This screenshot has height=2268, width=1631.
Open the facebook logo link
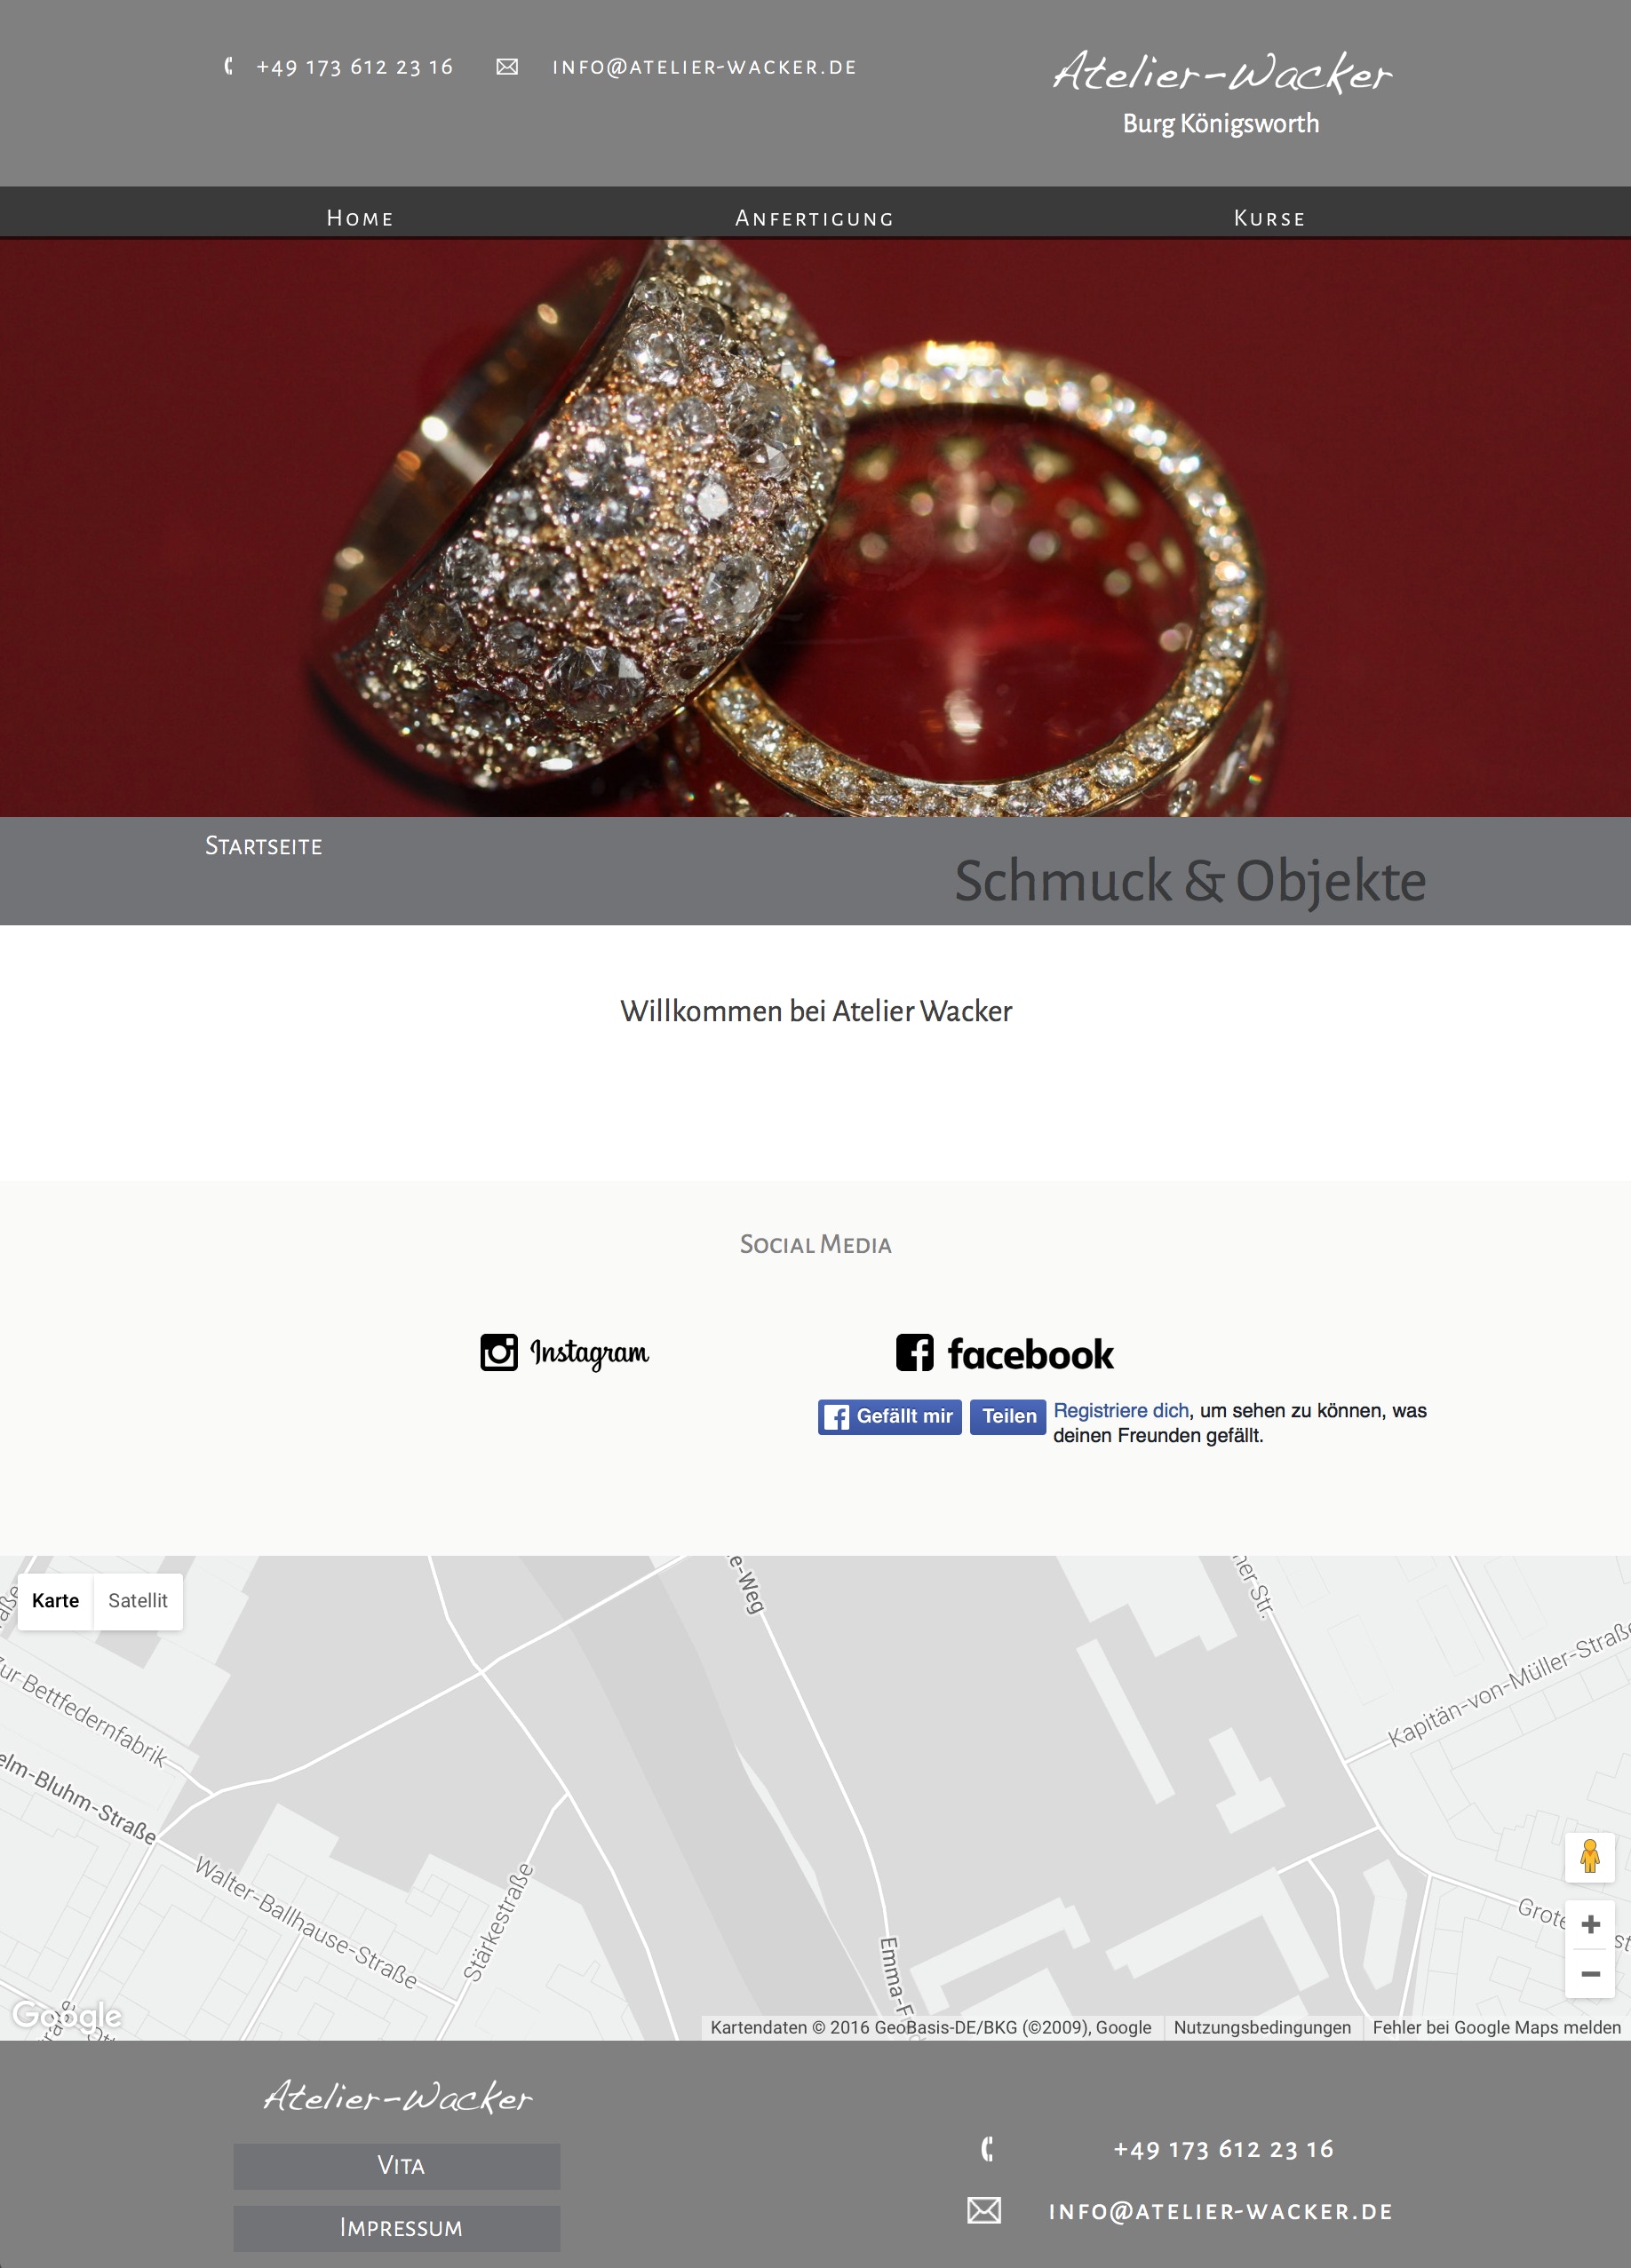pos(1005,1353)
